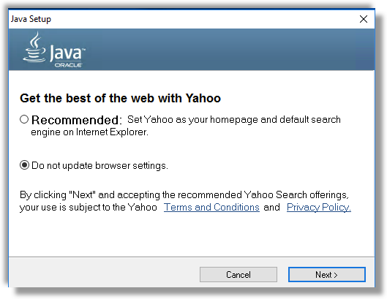
Task: Click the Java coffee cup logo
Action: [34, 47]
